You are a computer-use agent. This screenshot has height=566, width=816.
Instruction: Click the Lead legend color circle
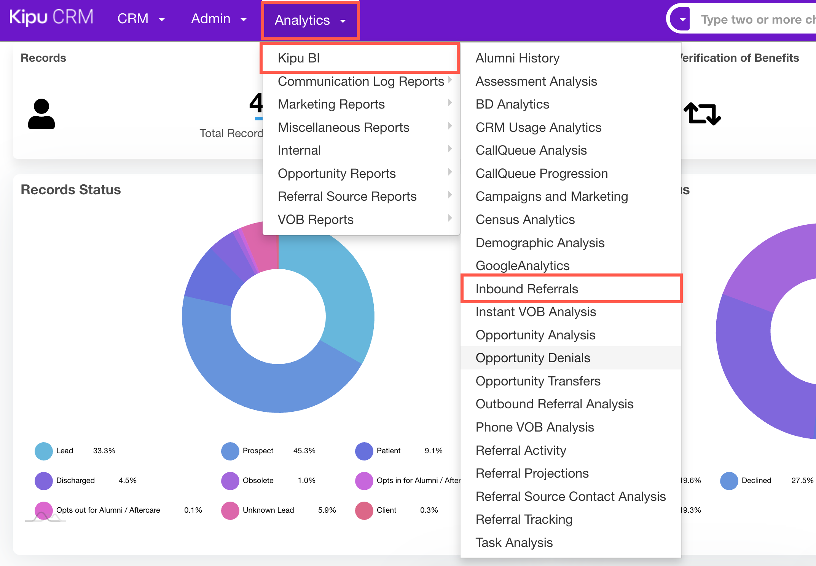[44, 451]
